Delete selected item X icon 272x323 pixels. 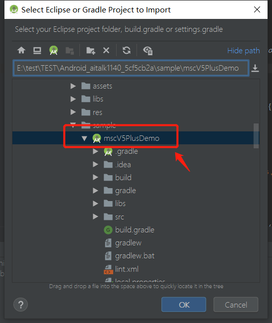click(x=106, y=50)
